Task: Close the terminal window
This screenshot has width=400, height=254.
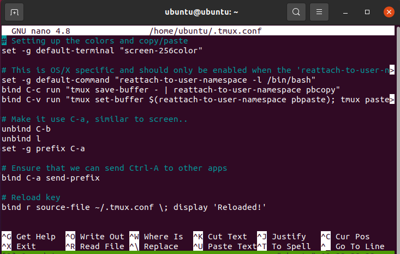Action: (x=389, y=12)
